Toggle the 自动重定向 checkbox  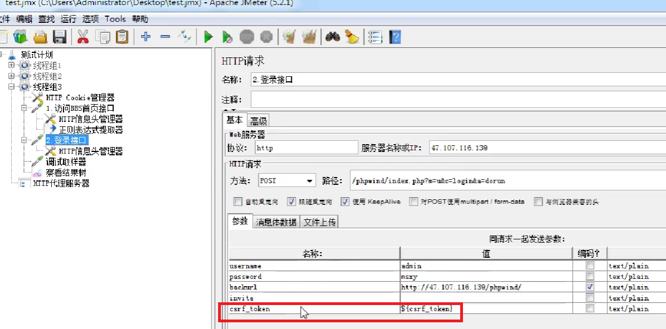click(238, 202)
